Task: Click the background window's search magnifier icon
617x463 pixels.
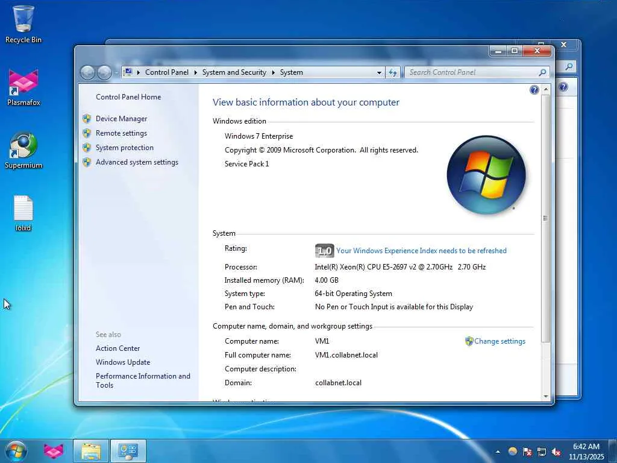Action: (569, 66)
